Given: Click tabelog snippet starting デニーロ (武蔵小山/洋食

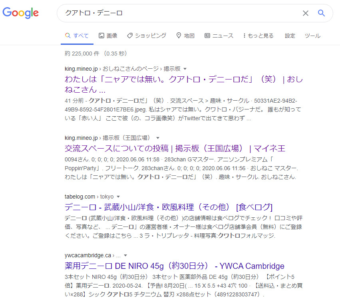Looking at the screenshot, I should pos(183,227).
